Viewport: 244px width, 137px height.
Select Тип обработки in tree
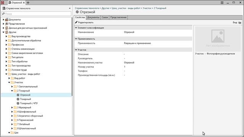pyautogui.click(x=19, y=62)
